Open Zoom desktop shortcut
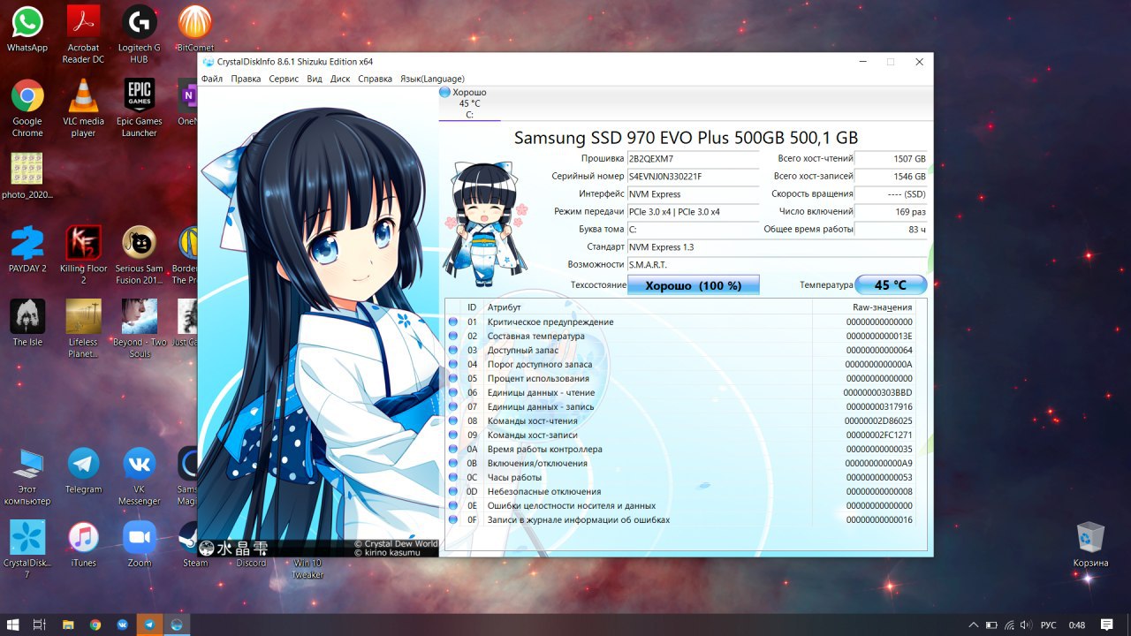1131x636 pixels. [139, 544]
